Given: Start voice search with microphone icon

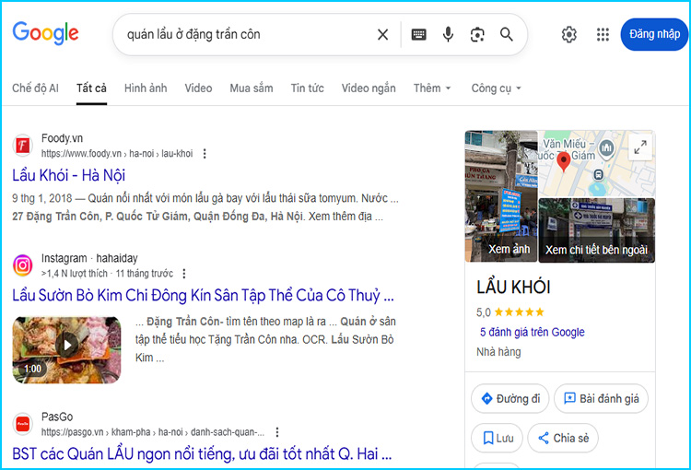Looking at the screenshot, I should tap(448, 34).
